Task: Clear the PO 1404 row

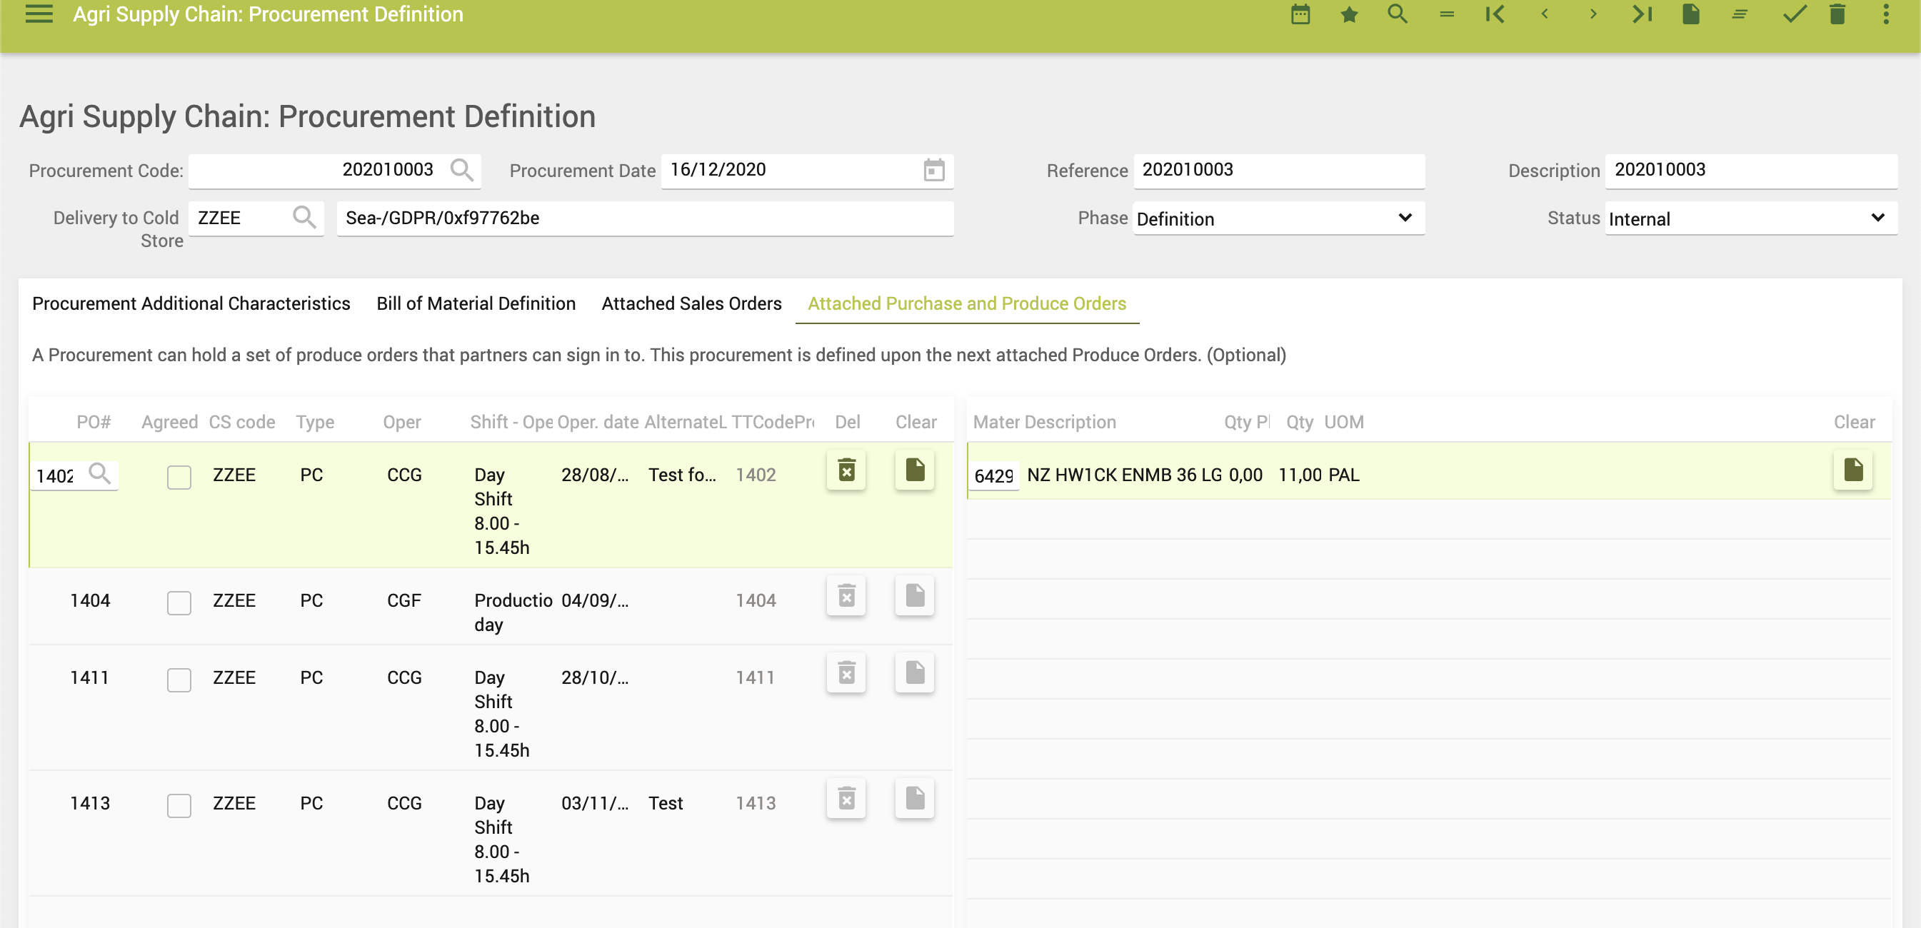Action: tap(915, 595)
